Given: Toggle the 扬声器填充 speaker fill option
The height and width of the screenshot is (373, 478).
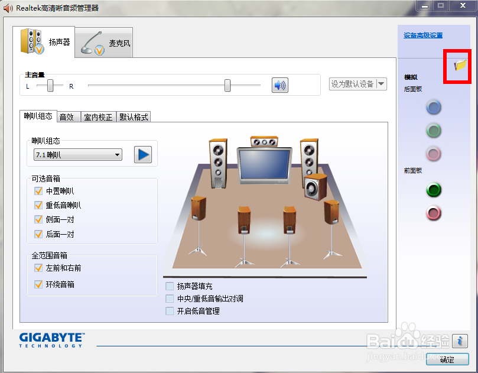Looking at the screenshot, I should point(169,286).
